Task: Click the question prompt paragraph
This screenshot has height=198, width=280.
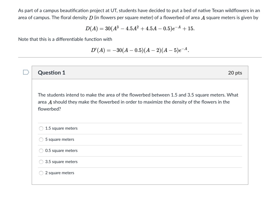Action: pos(138,102)
